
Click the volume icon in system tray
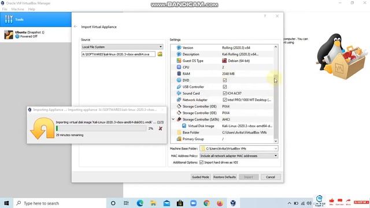(309, 203)
